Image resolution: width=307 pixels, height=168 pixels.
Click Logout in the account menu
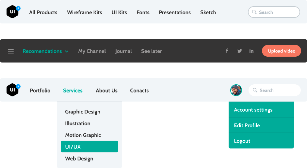[x=242, y=141]
